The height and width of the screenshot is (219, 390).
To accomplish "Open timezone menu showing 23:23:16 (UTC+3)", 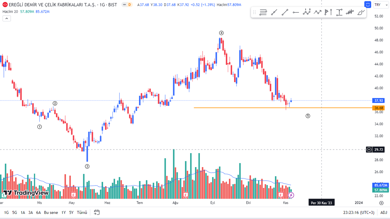I will 358,213.
